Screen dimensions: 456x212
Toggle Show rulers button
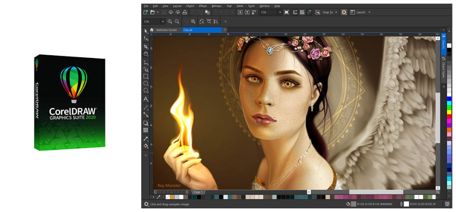point(295,12)
